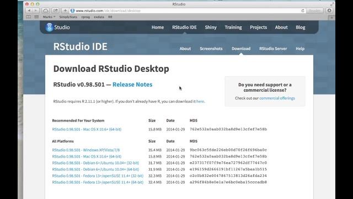The width and height of the screenshot is (353, 199).
Task: Open the exdata bookmark
Action: coord(99,17)
